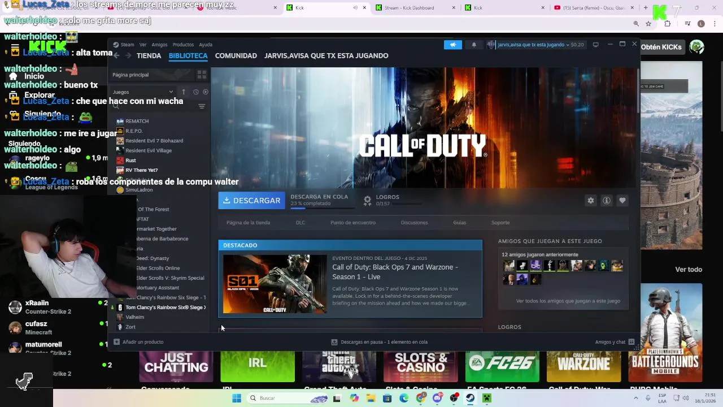Click Añadir un producto plus icon
This screenshot has height=407, width=723.
click(116, 341)
